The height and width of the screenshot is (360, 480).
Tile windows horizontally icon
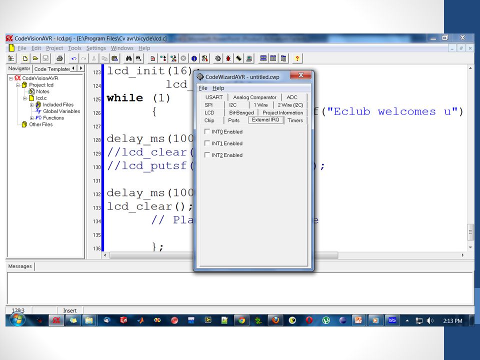tap(263, 58)
